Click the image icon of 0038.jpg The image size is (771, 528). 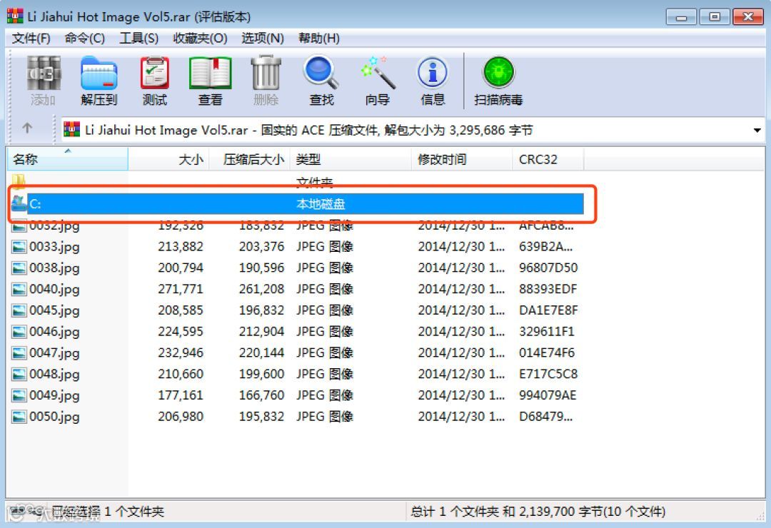(19, 268)
